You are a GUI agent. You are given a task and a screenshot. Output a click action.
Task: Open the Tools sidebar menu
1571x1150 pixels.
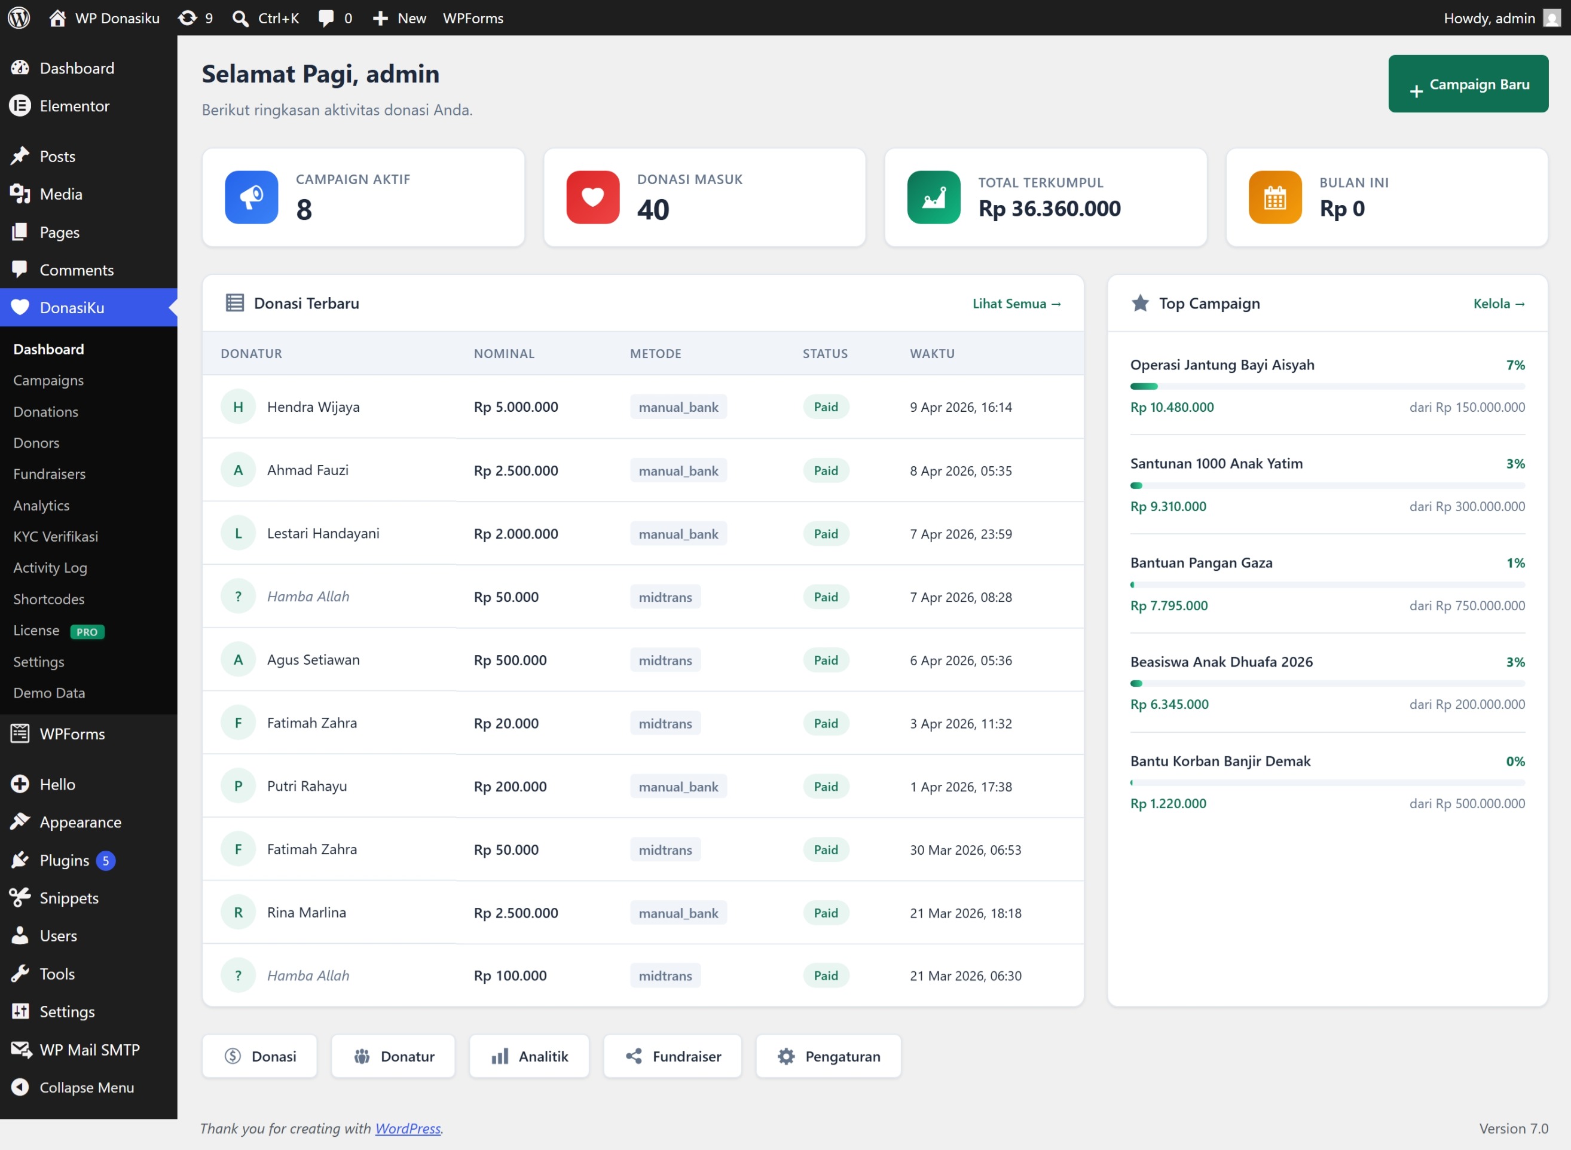(88, 974)
